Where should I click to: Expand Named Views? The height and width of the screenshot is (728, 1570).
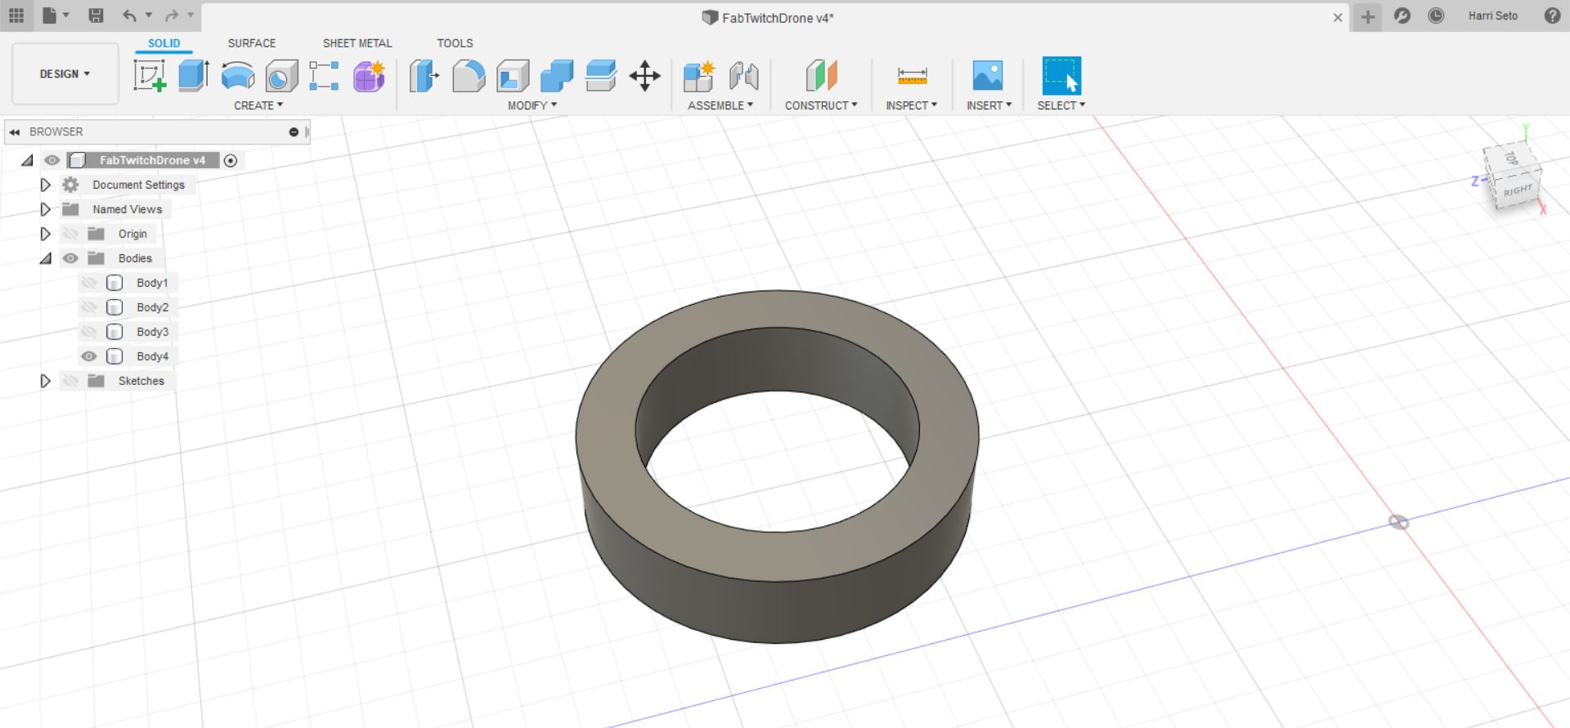(46, 209)
